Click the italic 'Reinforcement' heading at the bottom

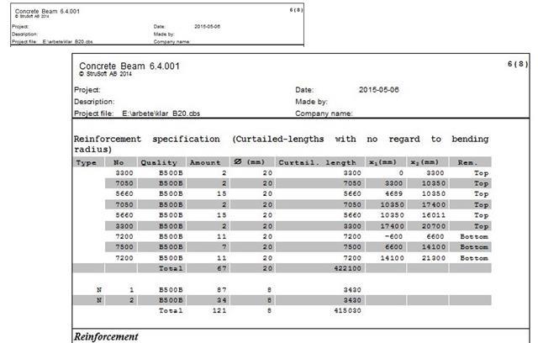tap(106, 337)
